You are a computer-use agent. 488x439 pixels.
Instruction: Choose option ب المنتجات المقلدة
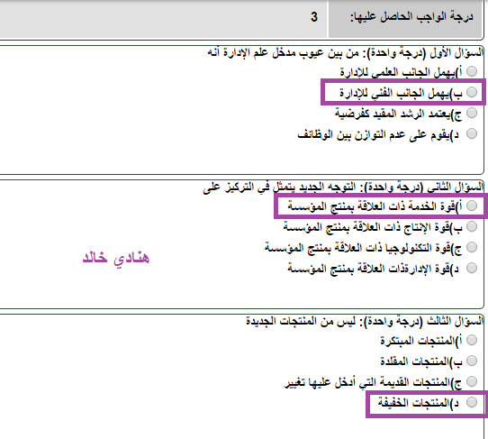(472, 361)
